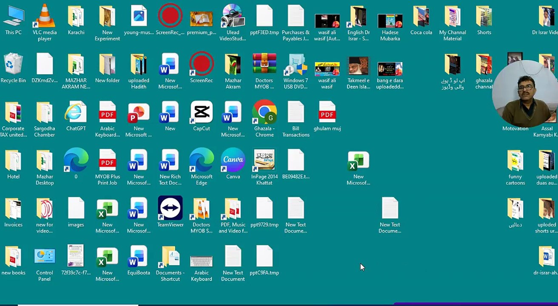Select the Invoices folder
This screenshot has height=306, width=558.
click(13, 212)
